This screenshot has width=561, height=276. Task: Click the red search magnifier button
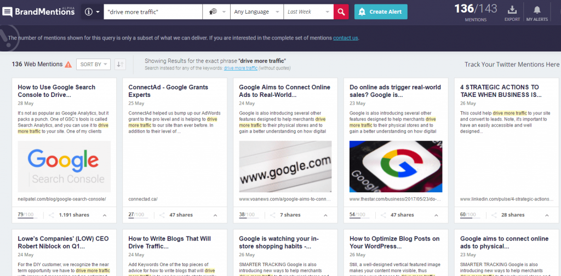click(x=341, y=12)
